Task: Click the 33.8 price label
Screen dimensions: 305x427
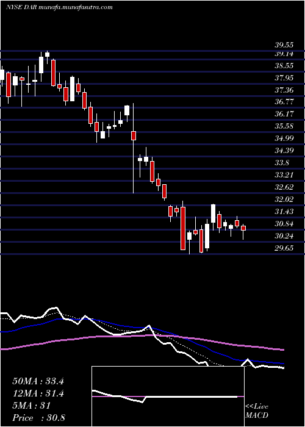Action: click(x=282, y=163)
